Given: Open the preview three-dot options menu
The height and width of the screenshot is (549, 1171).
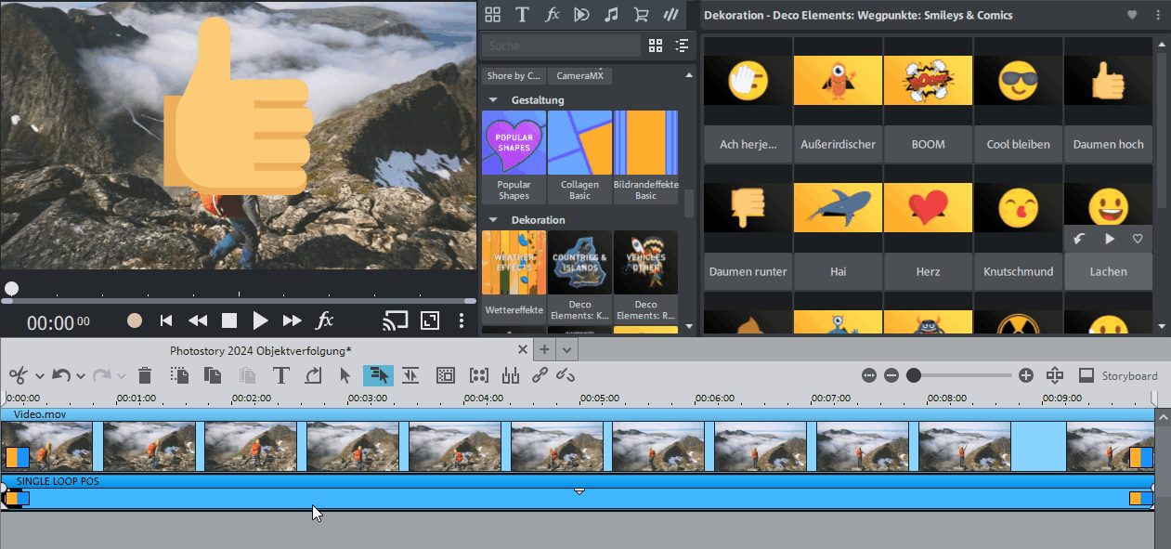Looking at the screenshot, I should coord(462,320).
